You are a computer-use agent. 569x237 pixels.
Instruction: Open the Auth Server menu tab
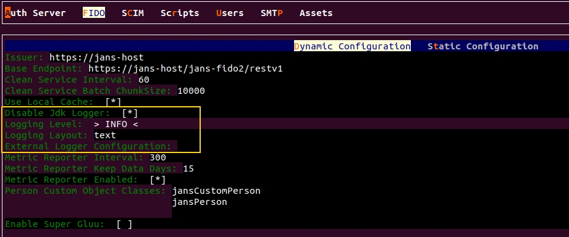pos(35,13)
